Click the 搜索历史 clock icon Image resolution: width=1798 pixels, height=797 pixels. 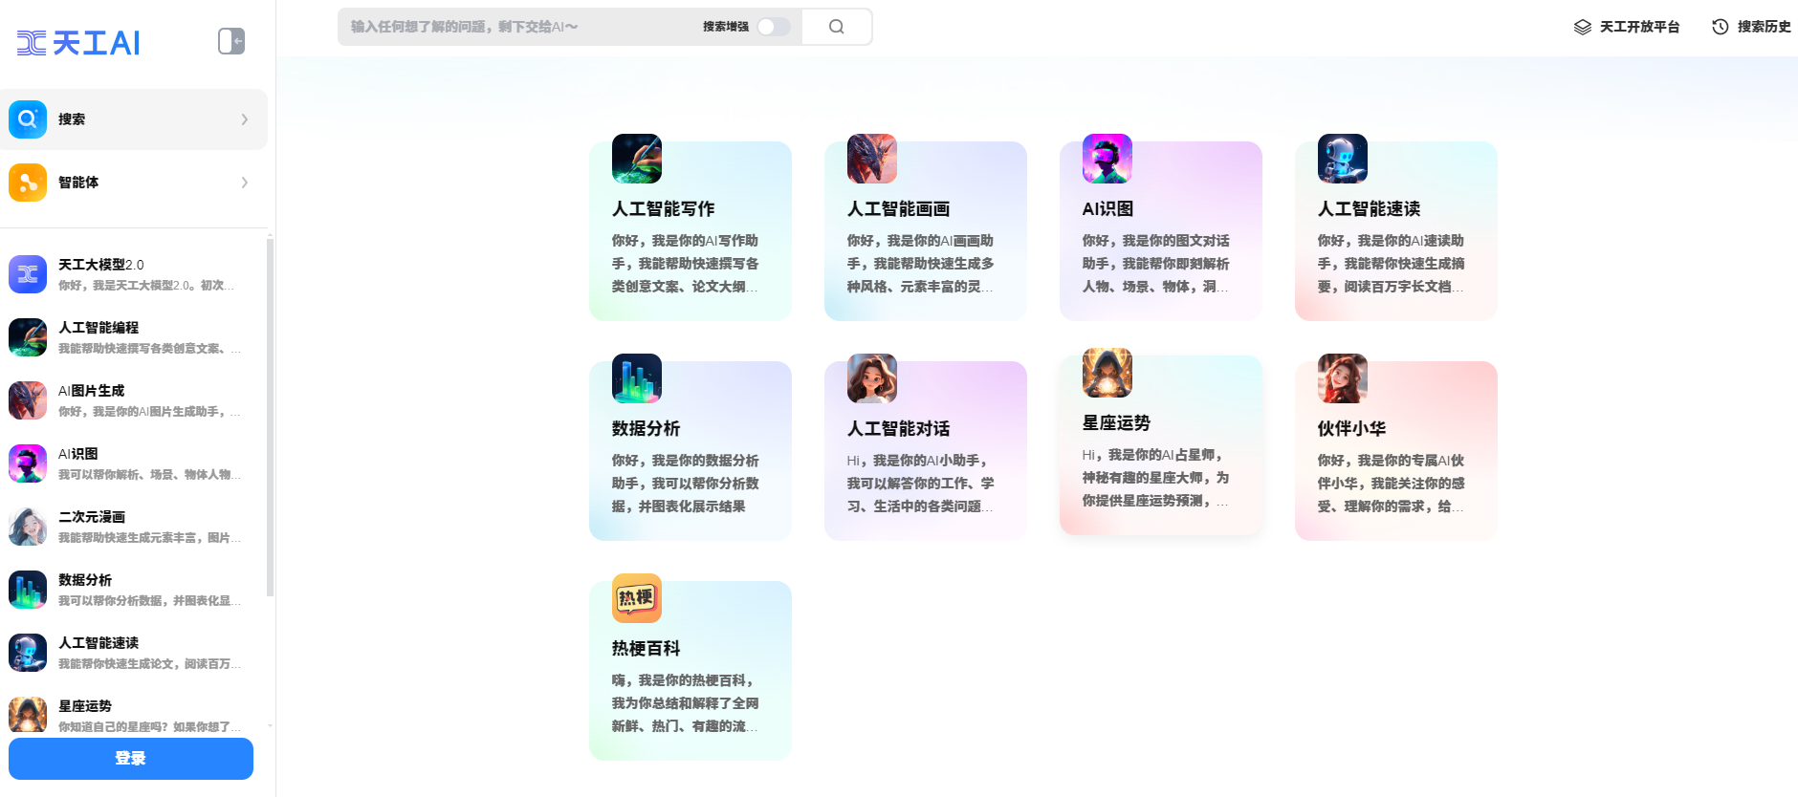tap(1721, 27)
